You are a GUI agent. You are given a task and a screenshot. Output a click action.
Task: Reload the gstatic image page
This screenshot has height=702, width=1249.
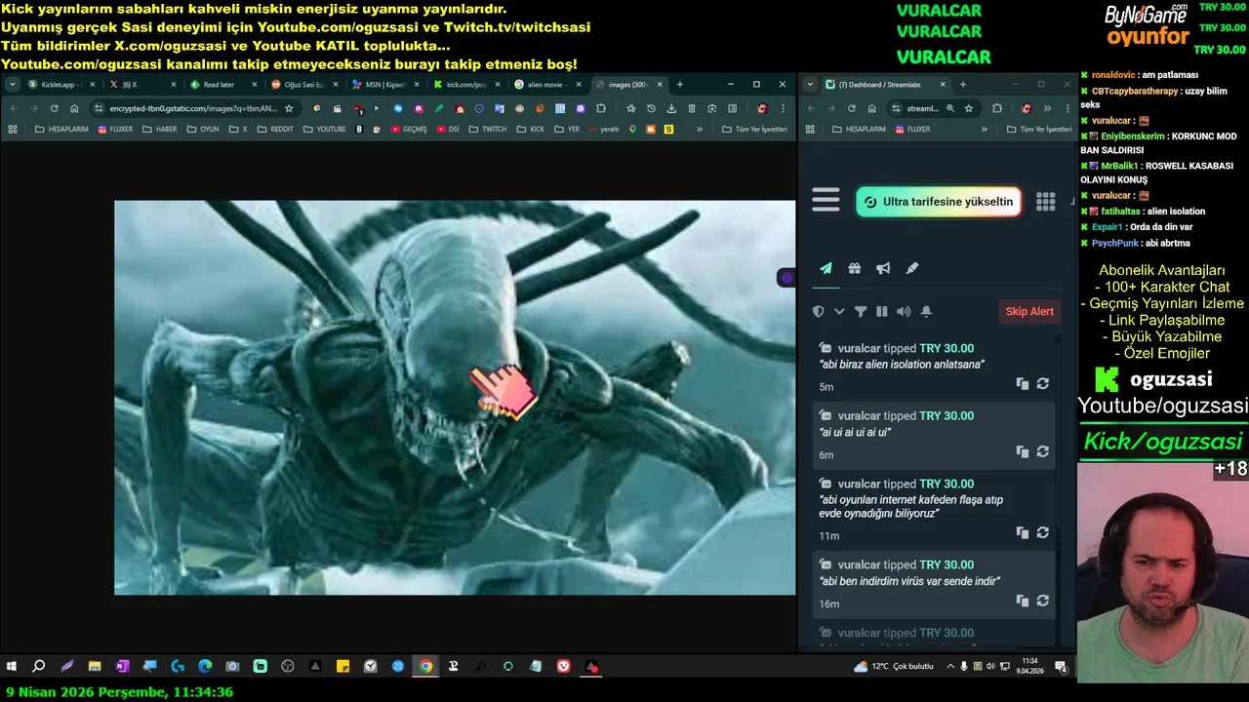[x=54, y=108]
